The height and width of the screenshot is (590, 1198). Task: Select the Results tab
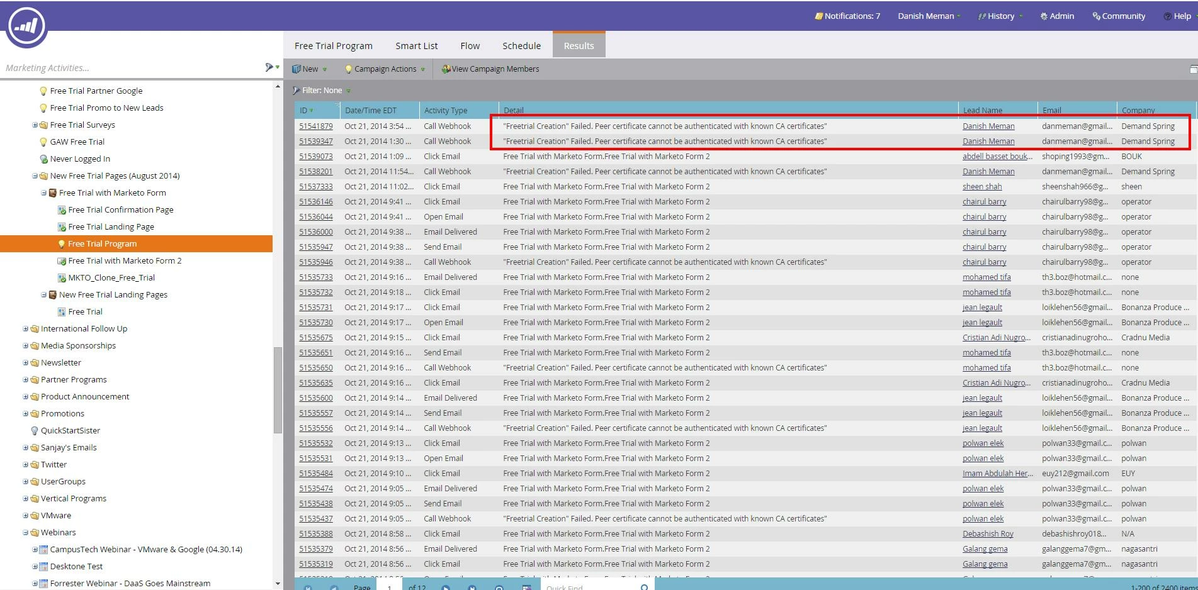579,46
